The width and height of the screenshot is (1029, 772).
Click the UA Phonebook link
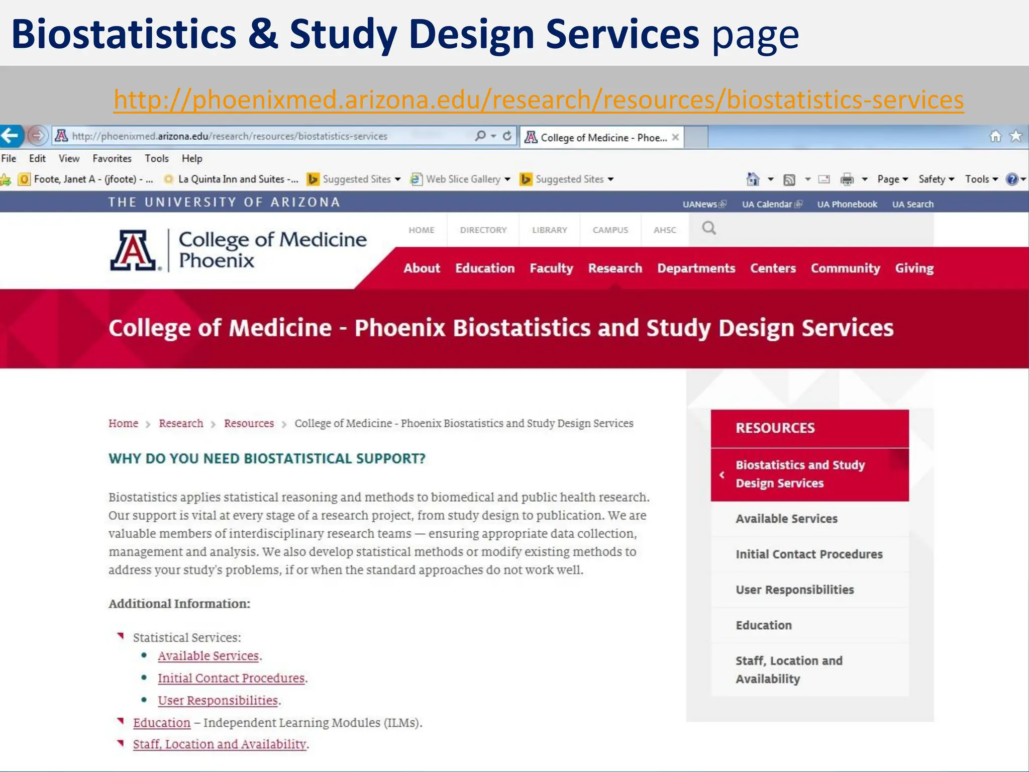(847, 204)
